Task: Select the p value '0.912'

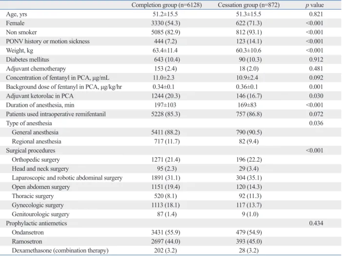Action: pos(316,59)
